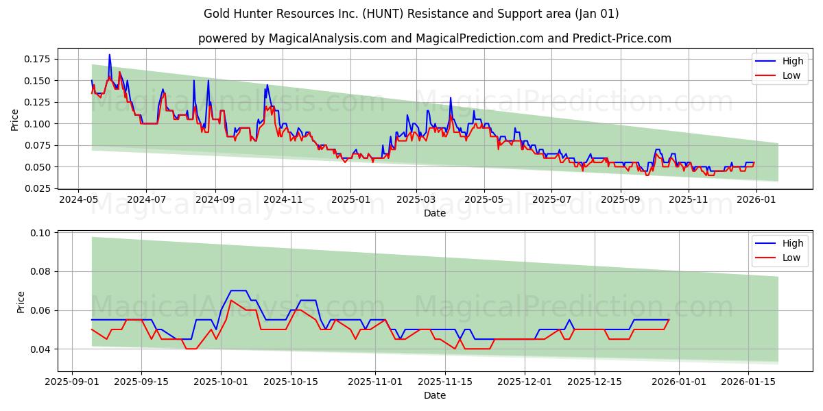Viewport: 823px width, 411px height.
Task: Click the 0.075 price tick label
Action: [39, 146]
